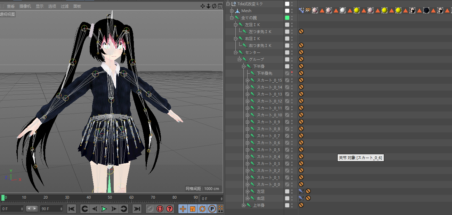Toggle the layer square for 全ての親
Screen dimensions: 452x215
coord(287,18)
